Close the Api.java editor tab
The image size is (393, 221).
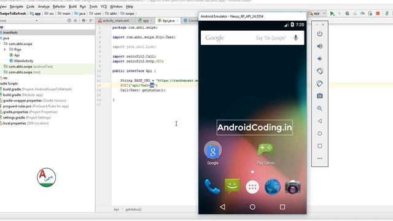pos(177,20)
